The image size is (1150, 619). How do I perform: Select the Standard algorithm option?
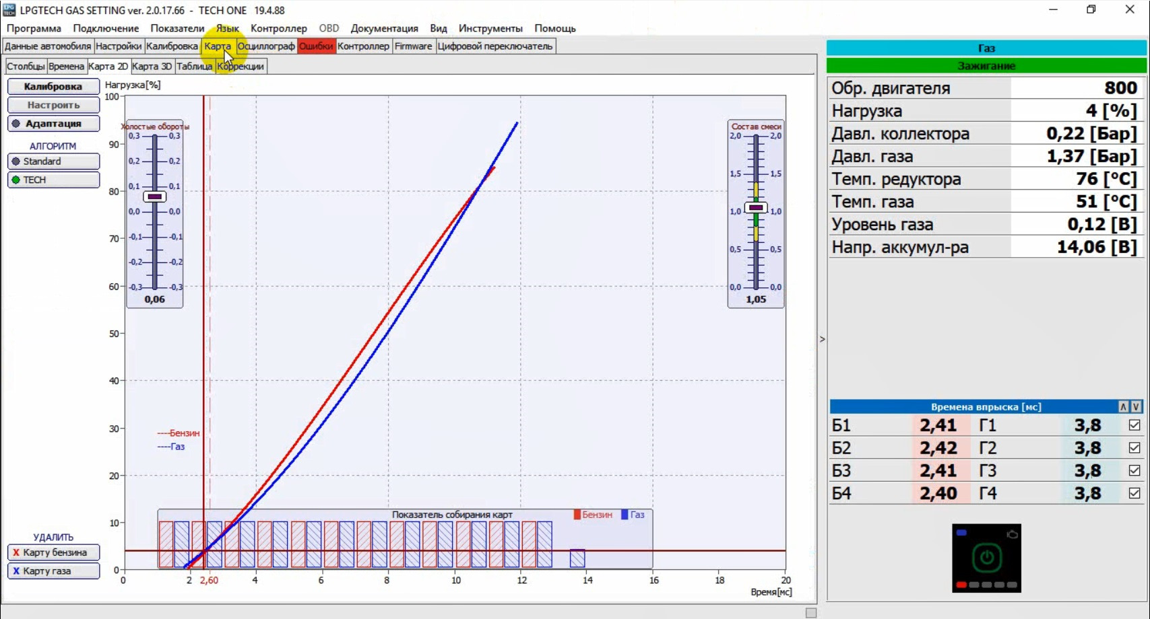tap(53, 161)
